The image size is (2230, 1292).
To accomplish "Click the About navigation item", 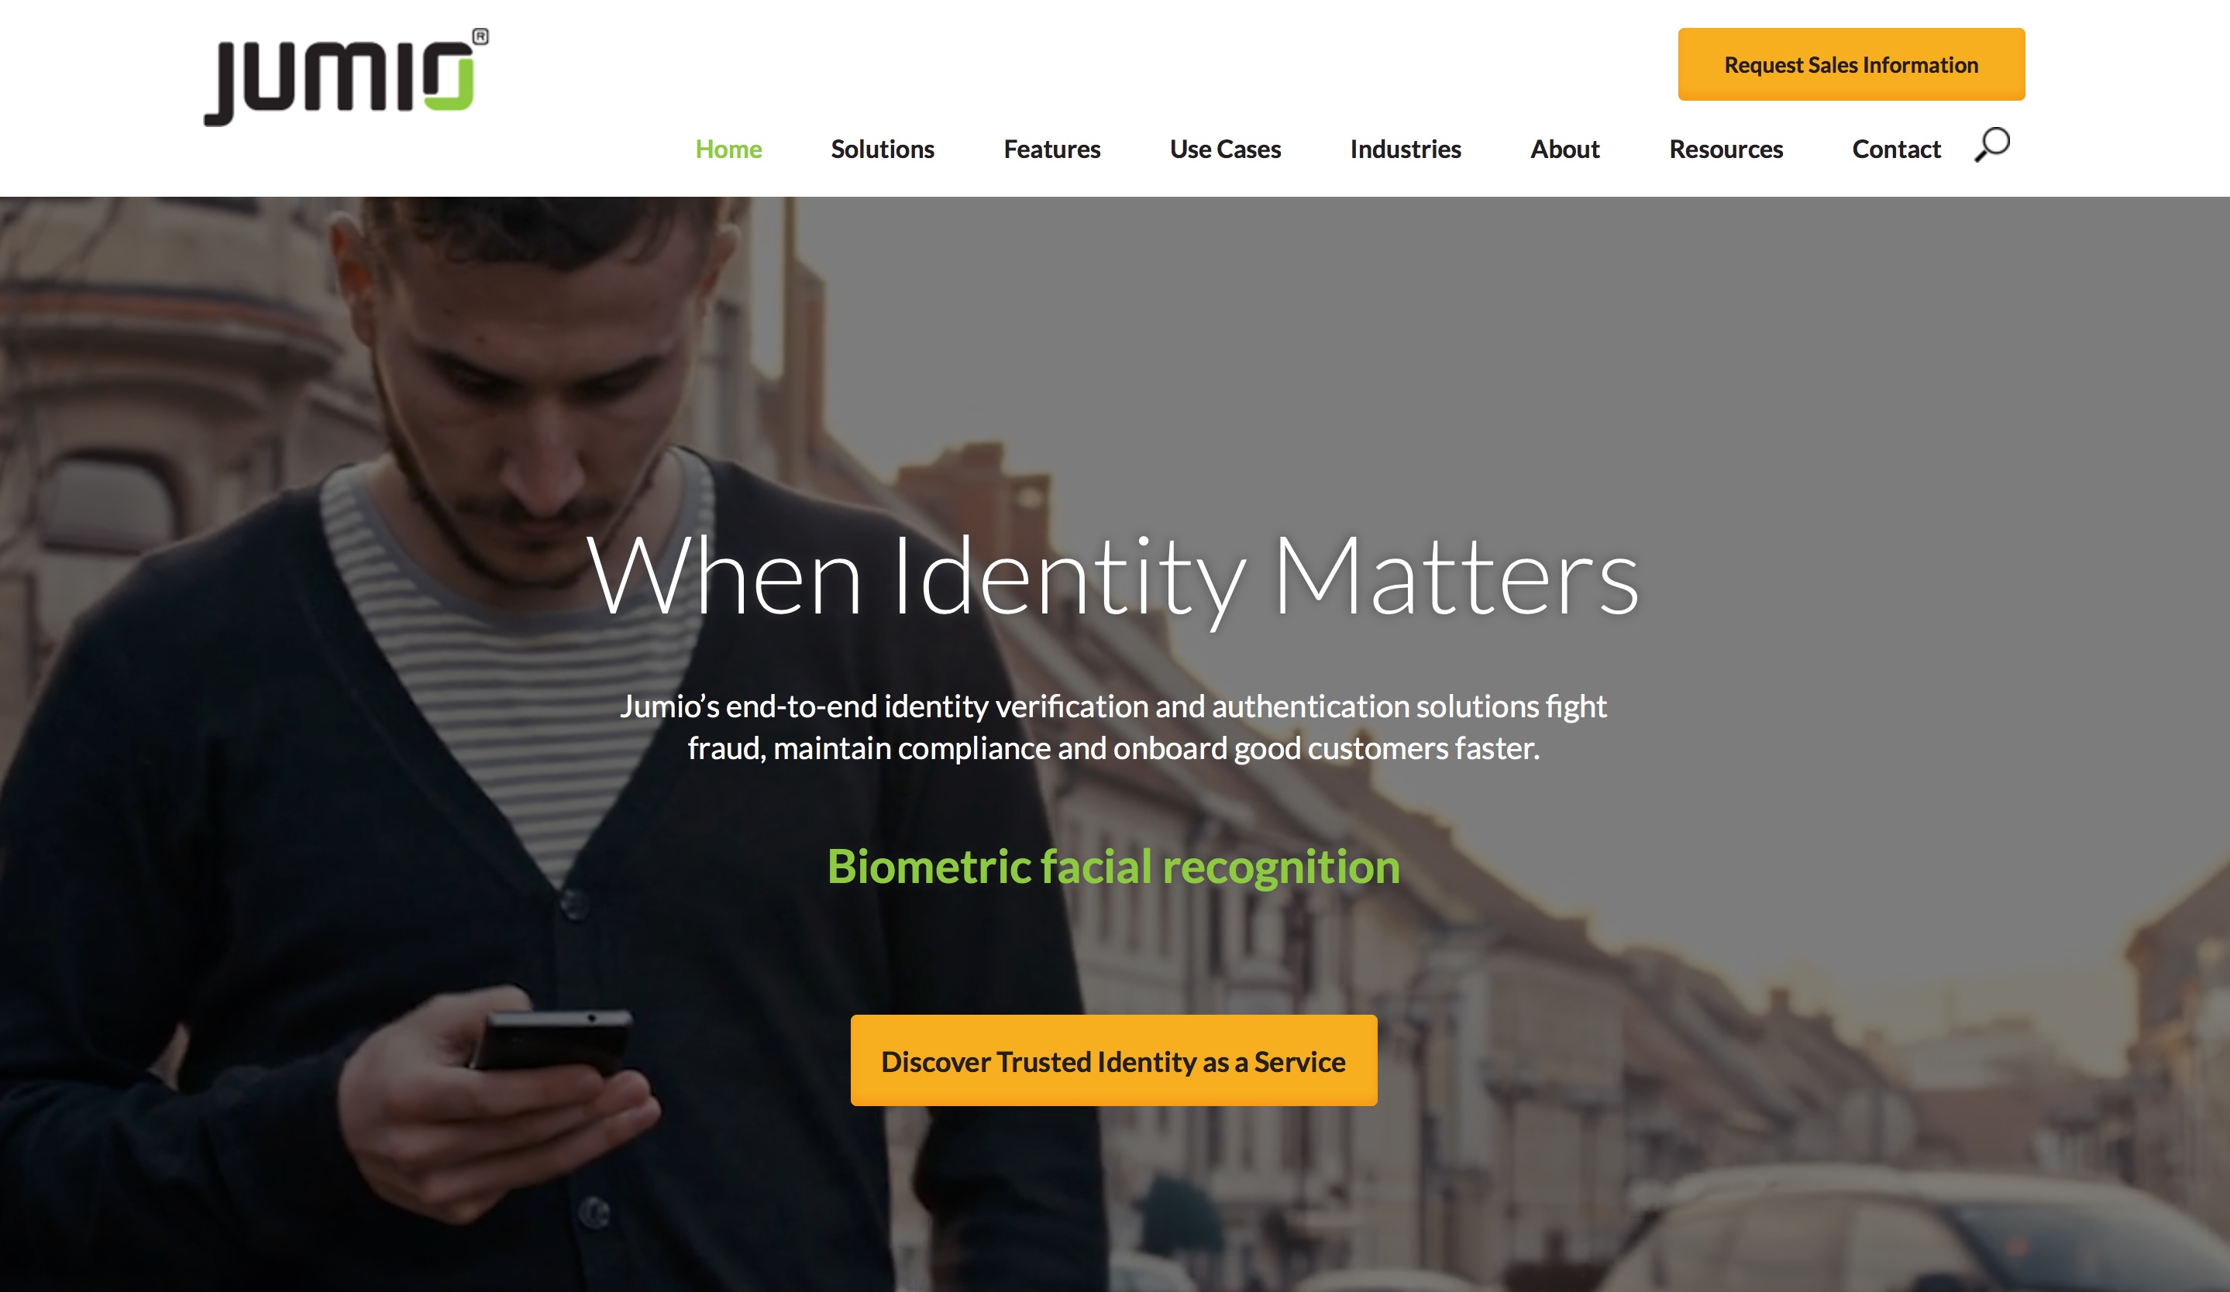I will pos(1563,148).
